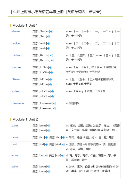This screenshot has height=184, width=130.
Task: Open the word link paint
Action: [15, 126]
